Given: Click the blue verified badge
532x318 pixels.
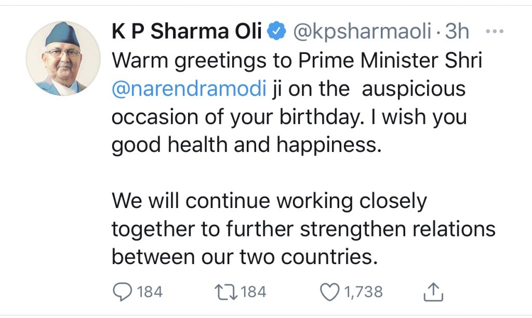Looking at the screenshot, I should (x=275, y=32).
